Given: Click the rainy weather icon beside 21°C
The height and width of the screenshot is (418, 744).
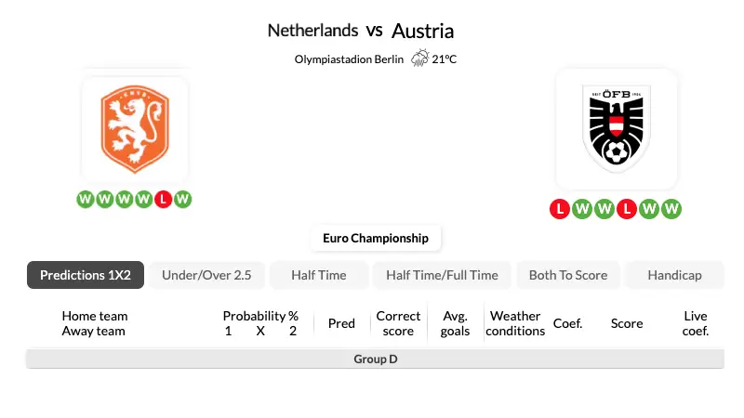Looking at the screenshot, I should [420, 59].
